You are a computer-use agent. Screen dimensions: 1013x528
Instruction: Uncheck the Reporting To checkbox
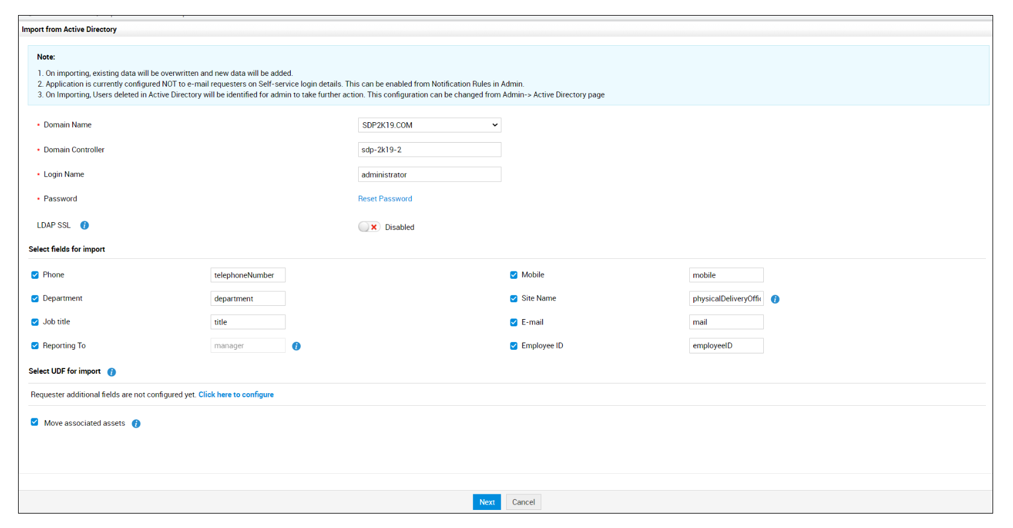(x=35, y=346)
